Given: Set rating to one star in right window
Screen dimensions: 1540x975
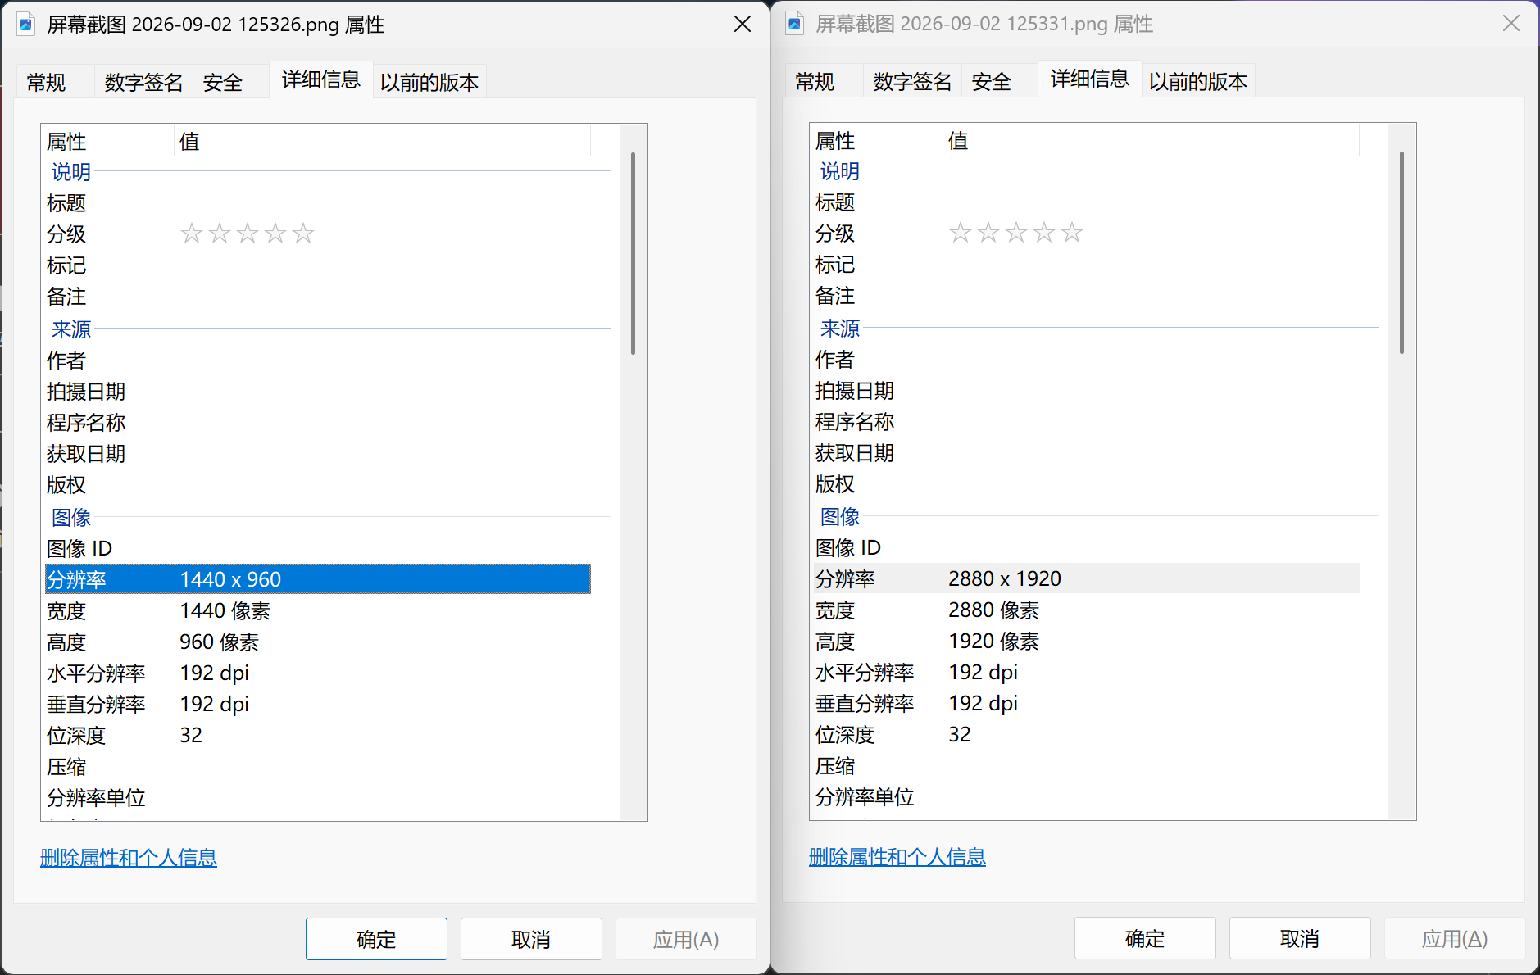Looking at the screenshot, I should click(x=961, y=233).
